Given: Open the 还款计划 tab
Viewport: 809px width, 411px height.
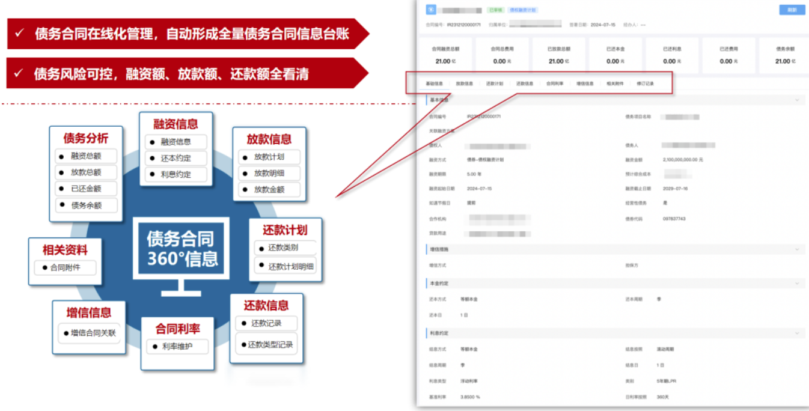Looking at the screenshot, I should [x=495, y=84].
